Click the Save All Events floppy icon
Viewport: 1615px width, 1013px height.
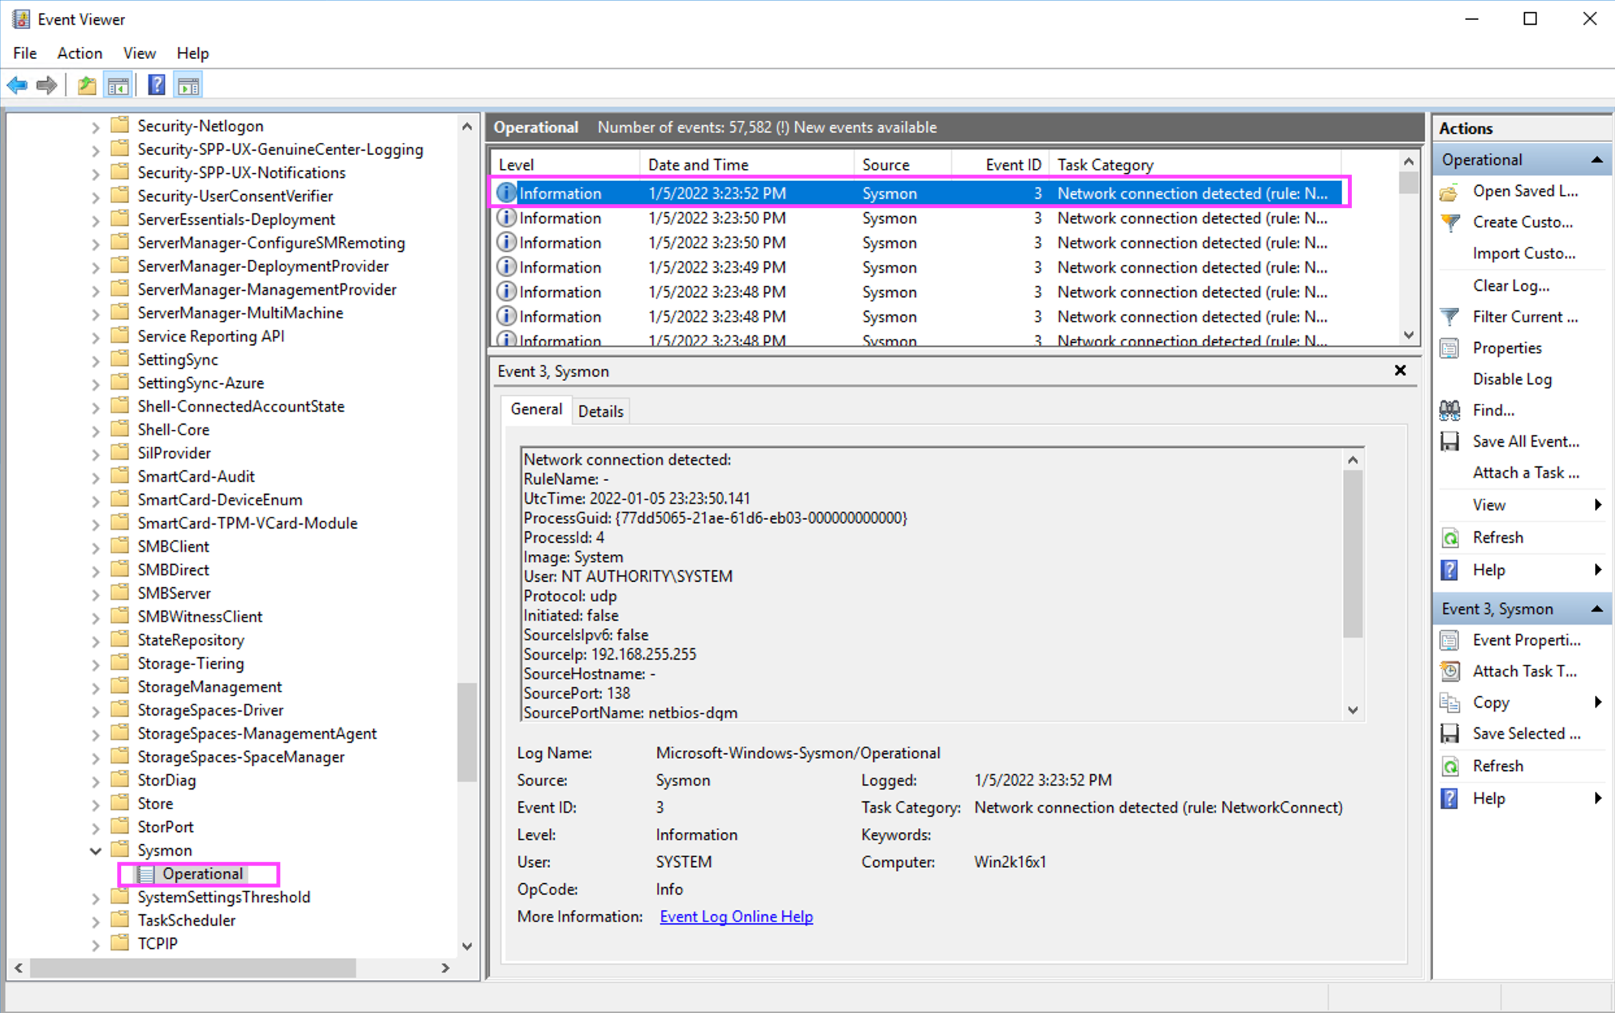[x=1449, y=442]
